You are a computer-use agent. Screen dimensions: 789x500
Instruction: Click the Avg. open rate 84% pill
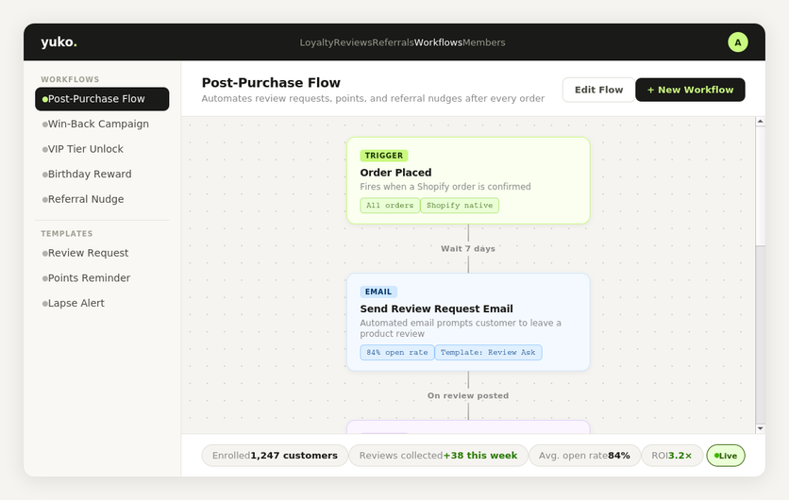pyautogui.click(x=585, y=456)
